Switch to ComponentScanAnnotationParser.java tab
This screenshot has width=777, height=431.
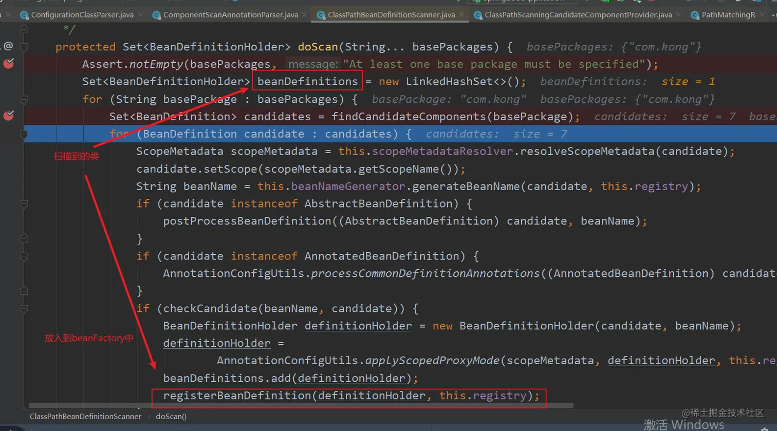(x=230, y=15)
